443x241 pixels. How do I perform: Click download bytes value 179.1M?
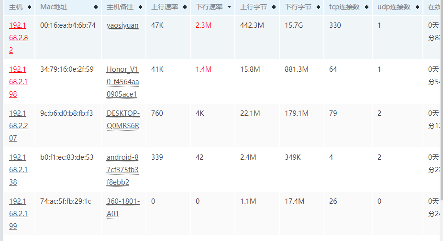point(296,113)
